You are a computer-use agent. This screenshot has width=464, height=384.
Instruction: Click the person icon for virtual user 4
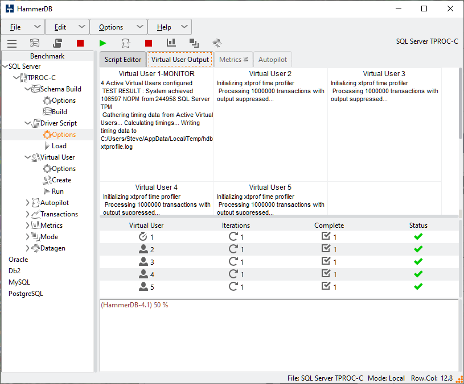click(143, 274)
